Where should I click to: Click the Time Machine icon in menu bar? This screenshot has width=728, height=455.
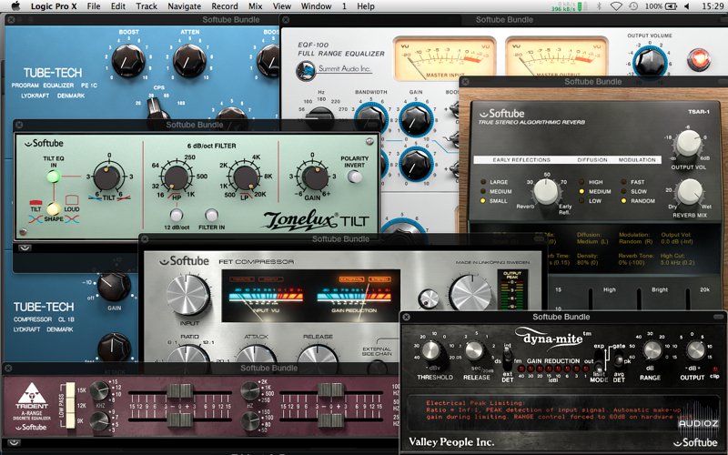coord(633,6)
